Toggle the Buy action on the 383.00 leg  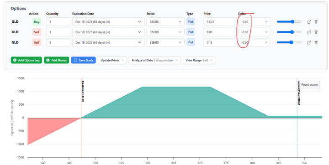click(37, 22)
